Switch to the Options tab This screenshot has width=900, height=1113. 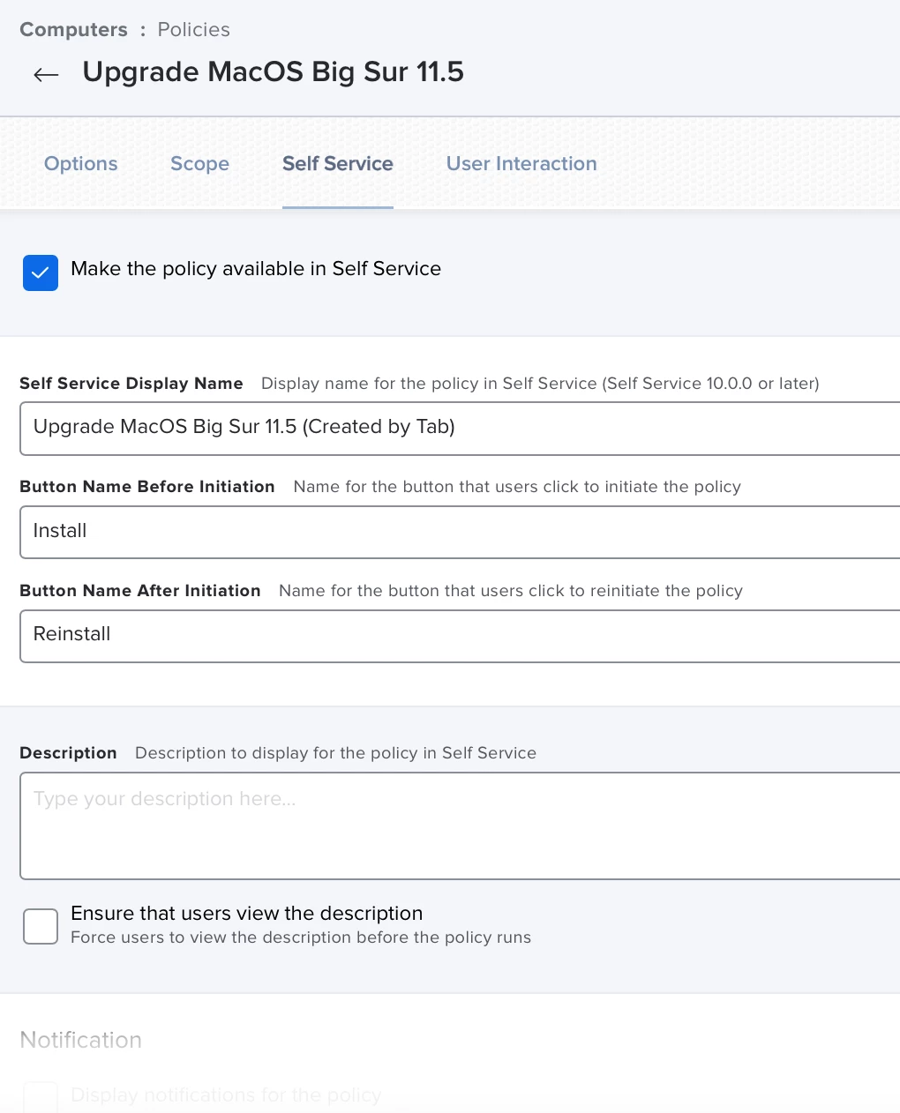(x=81, y=164)
